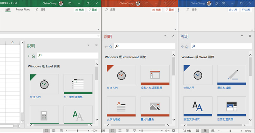255x133 pixels.
Task: Switch Excel to Normal view
Action: point(46,130)
